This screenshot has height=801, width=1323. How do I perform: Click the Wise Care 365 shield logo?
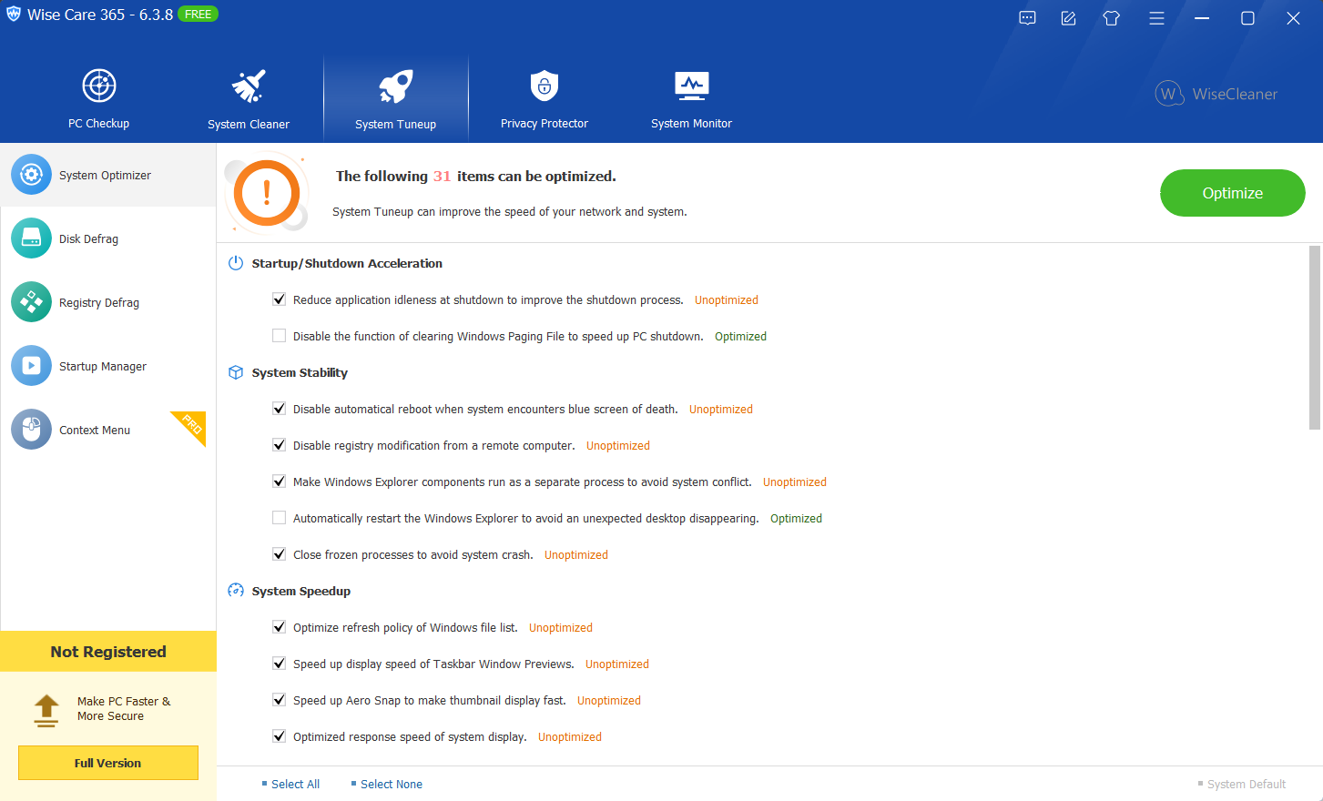(14, 15)
